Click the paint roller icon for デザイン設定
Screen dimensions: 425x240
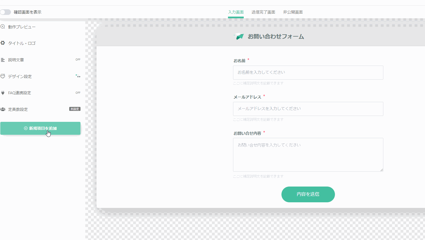pos(3,76)
